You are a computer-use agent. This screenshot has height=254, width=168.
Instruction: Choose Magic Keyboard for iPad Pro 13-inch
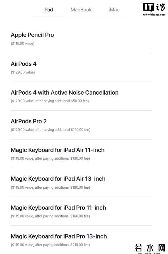[x=59, y=236]
